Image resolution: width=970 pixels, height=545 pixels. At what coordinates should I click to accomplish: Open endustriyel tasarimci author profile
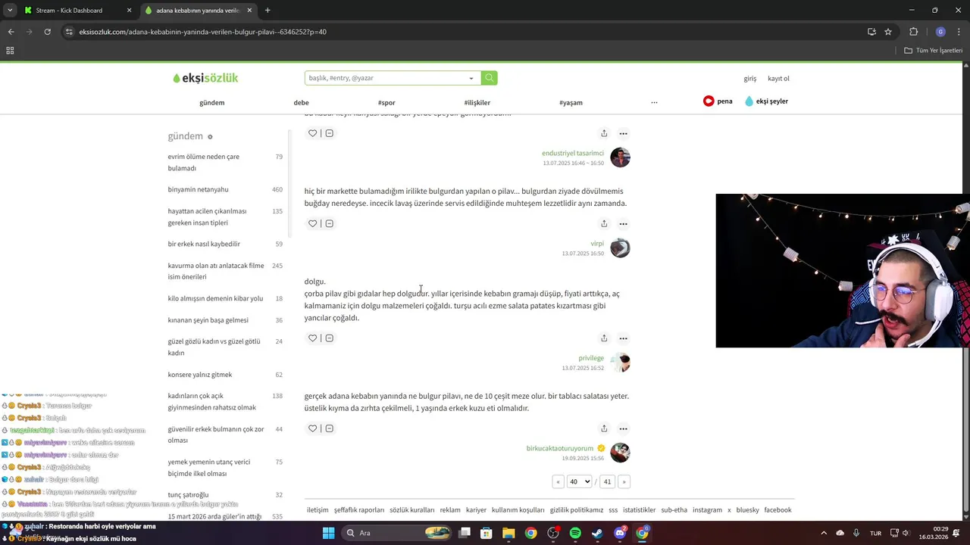point(573,153)
